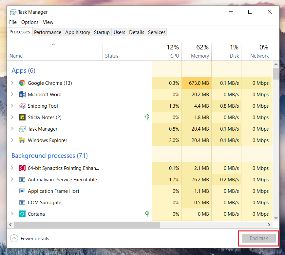
Task: Click the Background processes (71) heading
Action: pos(49,156)
